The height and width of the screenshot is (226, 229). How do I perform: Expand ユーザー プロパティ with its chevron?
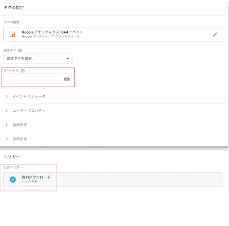pos(6,111)
